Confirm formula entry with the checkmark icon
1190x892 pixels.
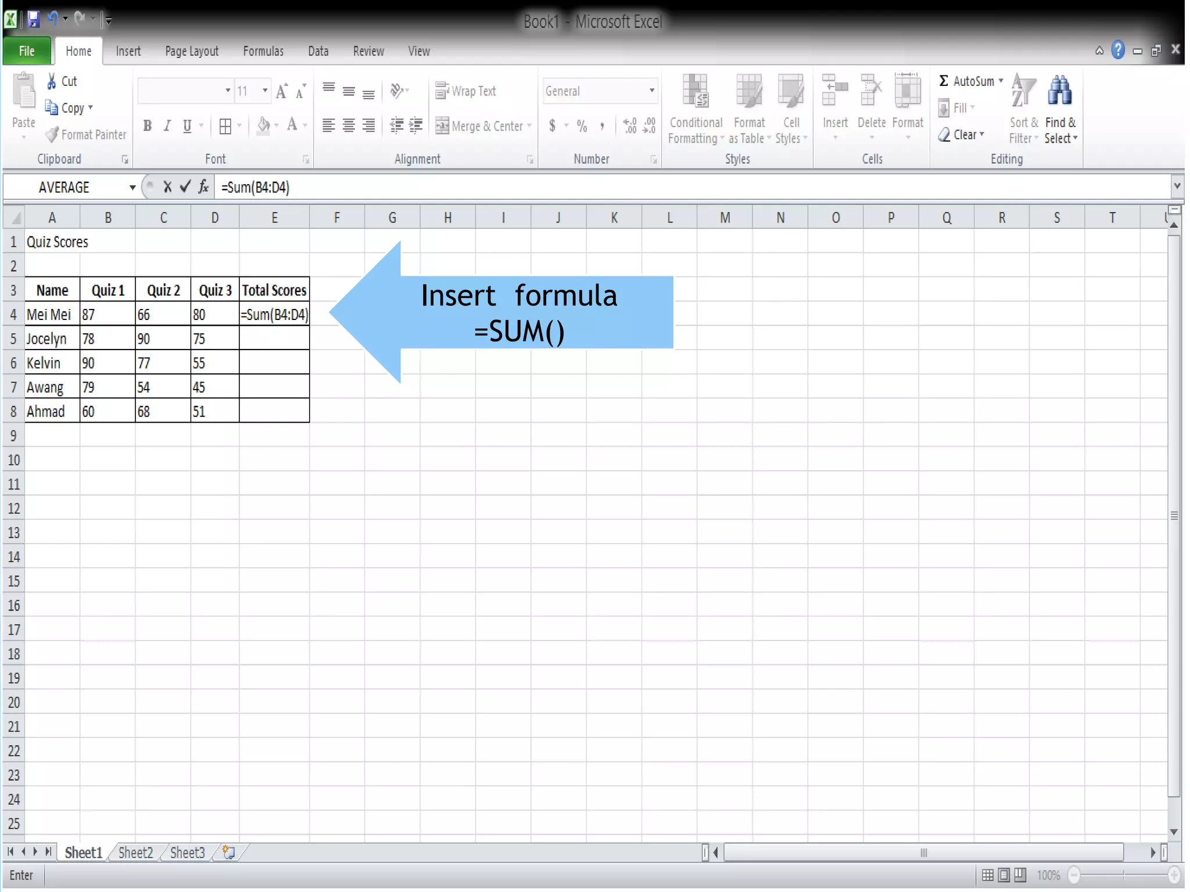(x=185, y=187)
